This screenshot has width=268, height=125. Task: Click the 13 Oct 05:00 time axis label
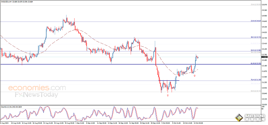[198, 123]
